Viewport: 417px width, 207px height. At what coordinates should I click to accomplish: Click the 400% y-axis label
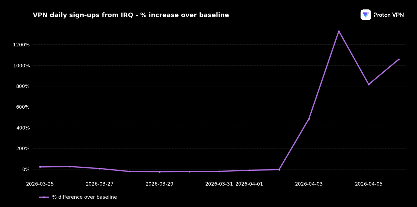23,128
